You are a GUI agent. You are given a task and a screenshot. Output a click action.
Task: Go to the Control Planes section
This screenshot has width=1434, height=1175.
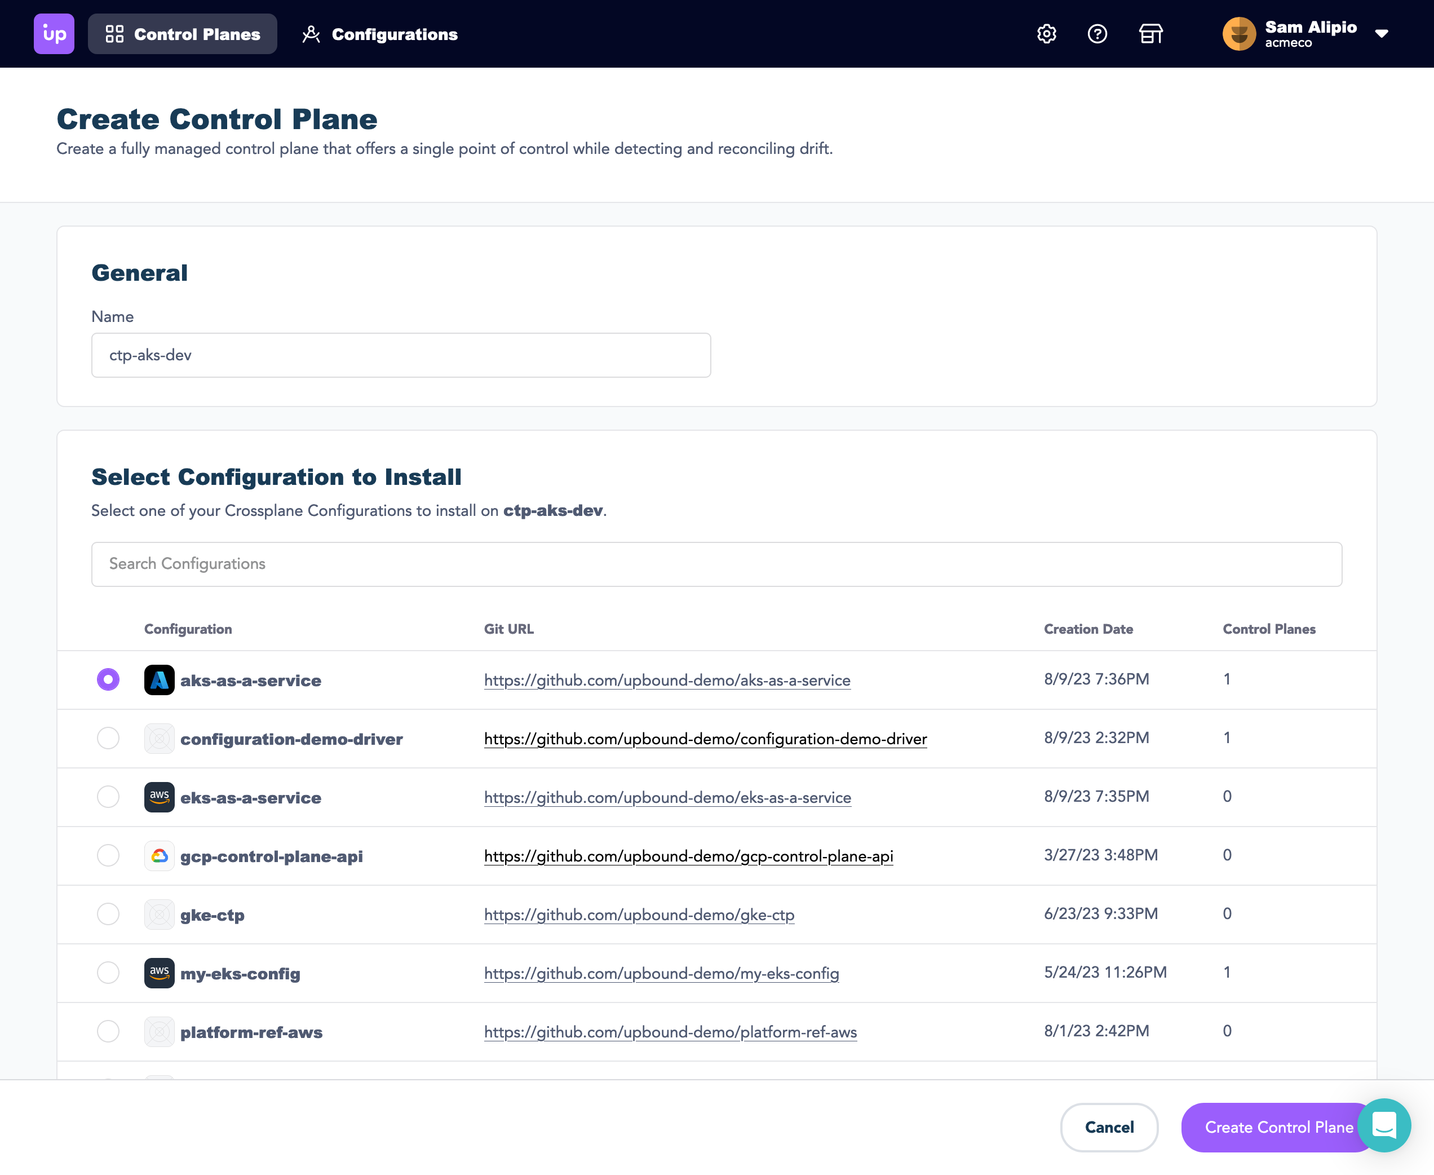tap(182, 34)
